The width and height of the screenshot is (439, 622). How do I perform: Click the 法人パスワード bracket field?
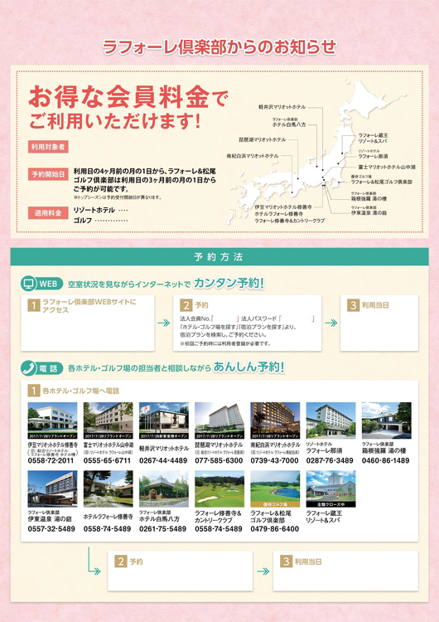pyautogui.click(x=297, y=318)
